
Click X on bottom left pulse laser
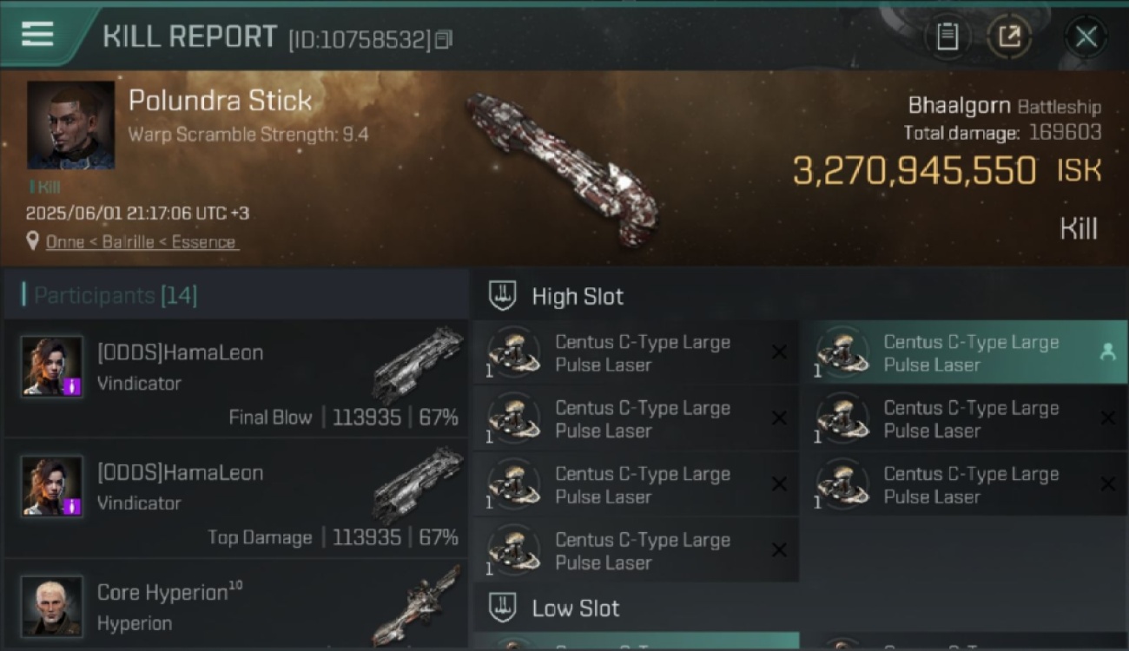779,549
